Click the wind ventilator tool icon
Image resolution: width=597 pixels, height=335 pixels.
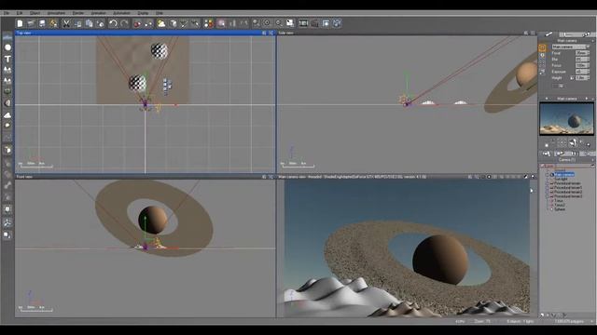[x=7, y=223]
